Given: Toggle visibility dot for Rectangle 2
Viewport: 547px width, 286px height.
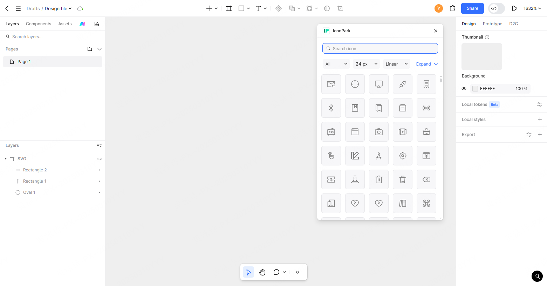Looking at the screenshot, I should coord(100,170).
